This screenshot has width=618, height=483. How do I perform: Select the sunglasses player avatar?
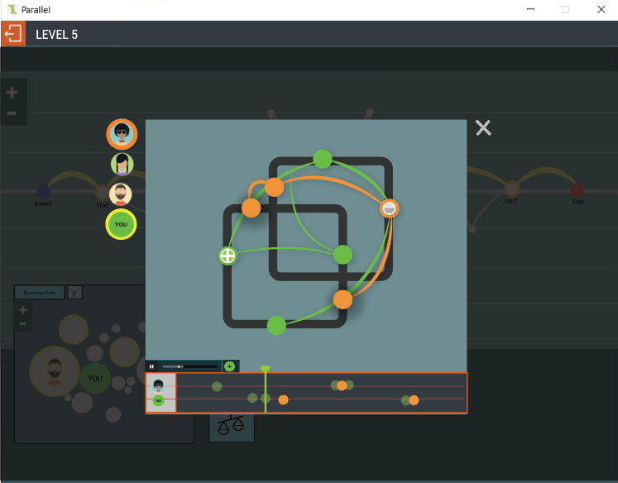(x=122, y=134)
